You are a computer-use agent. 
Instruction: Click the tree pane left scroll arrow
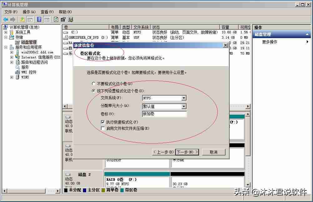5,191
